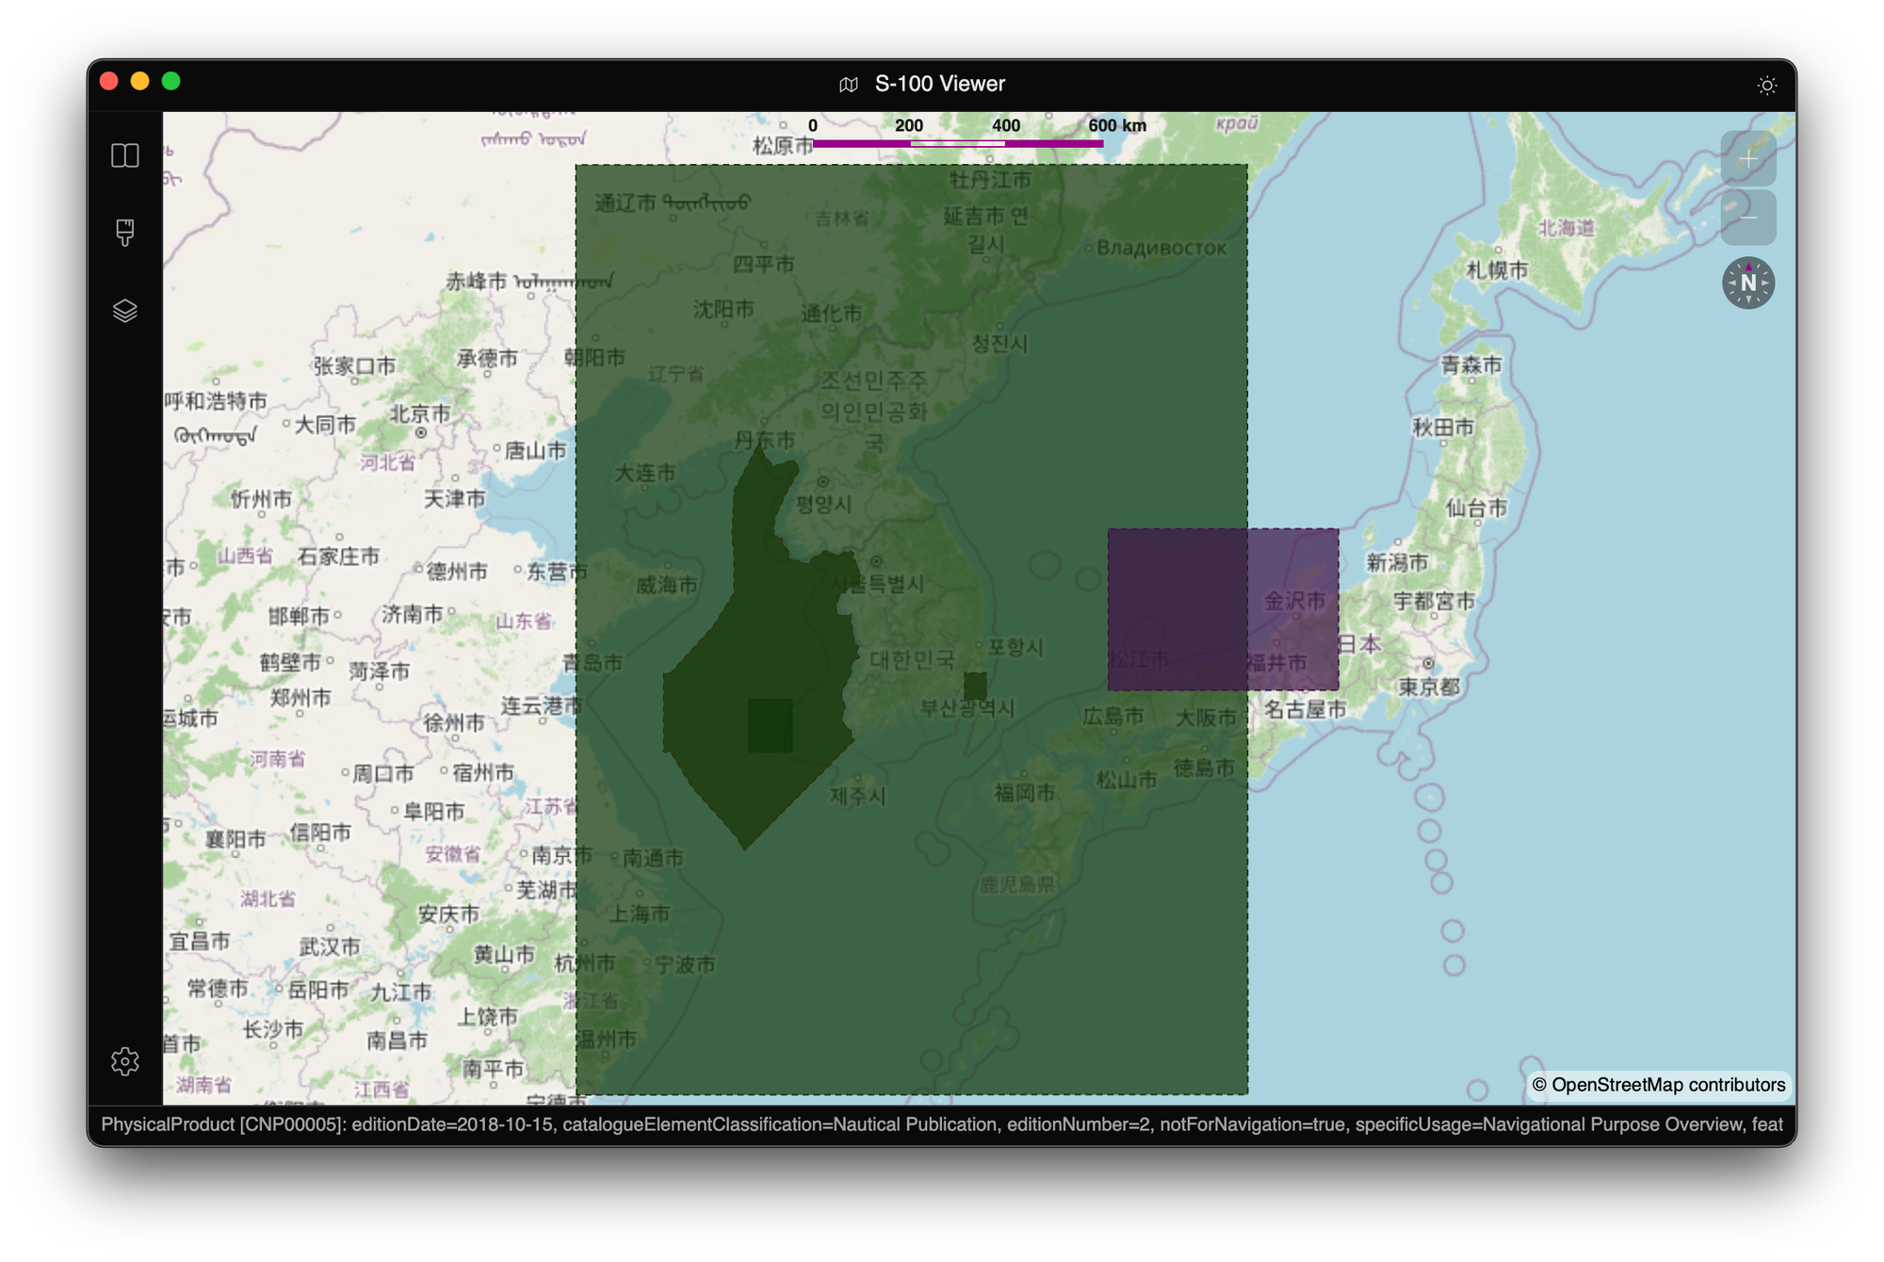Screen dimensions: 1884x1262
Task: Click the 仙台市 map label
Action: pos(1476,509)
